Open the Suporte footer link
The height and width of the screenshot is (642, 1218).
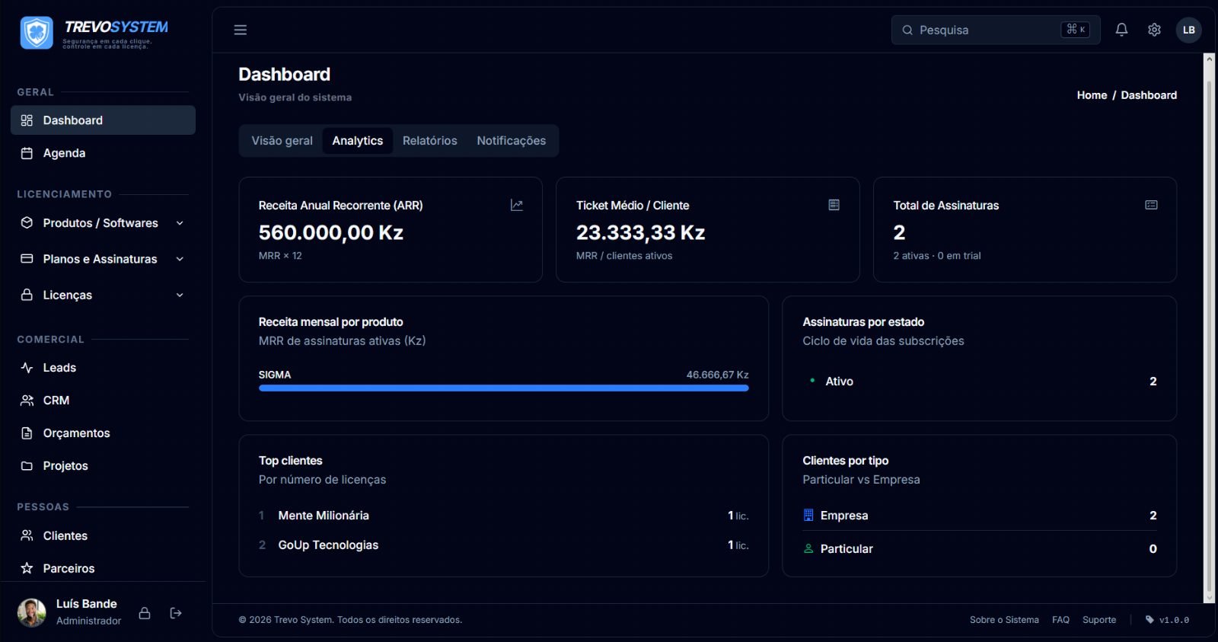coord(1099,620)
